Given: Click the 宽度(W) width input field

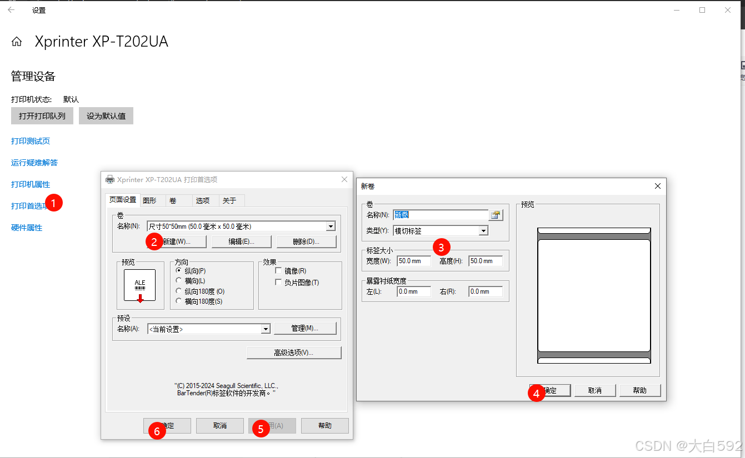Looking at the screenshot, I should click(413, 261).
